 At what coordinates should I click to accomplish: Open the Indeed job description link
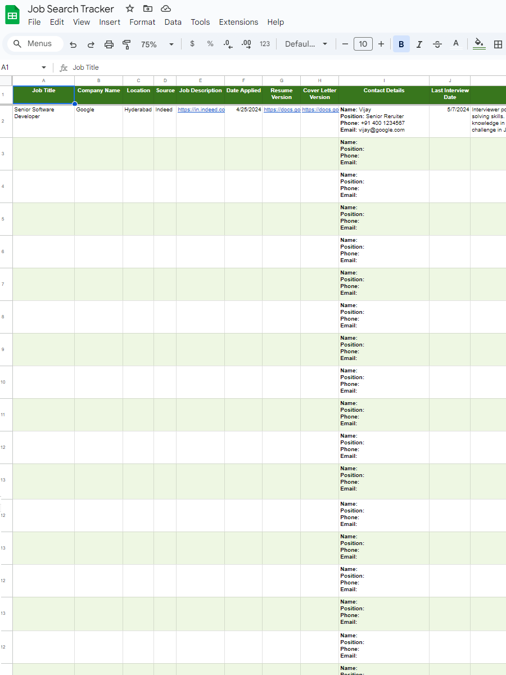[x=201, y=110]
